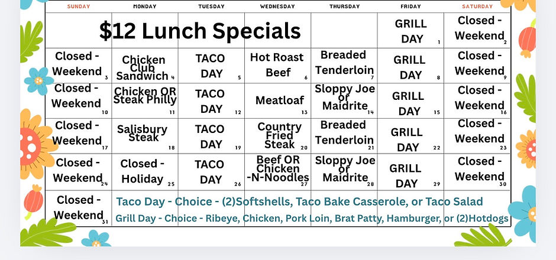Click Sloppy Joe or Maidrite on the 14th
The width and height of the screenshot is (556, 260).
(x=344, y=101)
